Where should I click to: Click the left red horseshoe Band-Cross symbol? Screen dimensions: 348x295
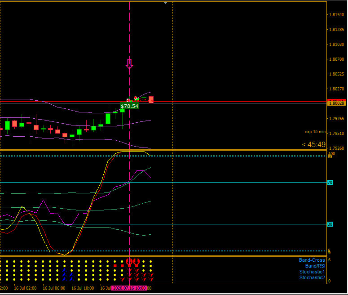pos(129,261)
